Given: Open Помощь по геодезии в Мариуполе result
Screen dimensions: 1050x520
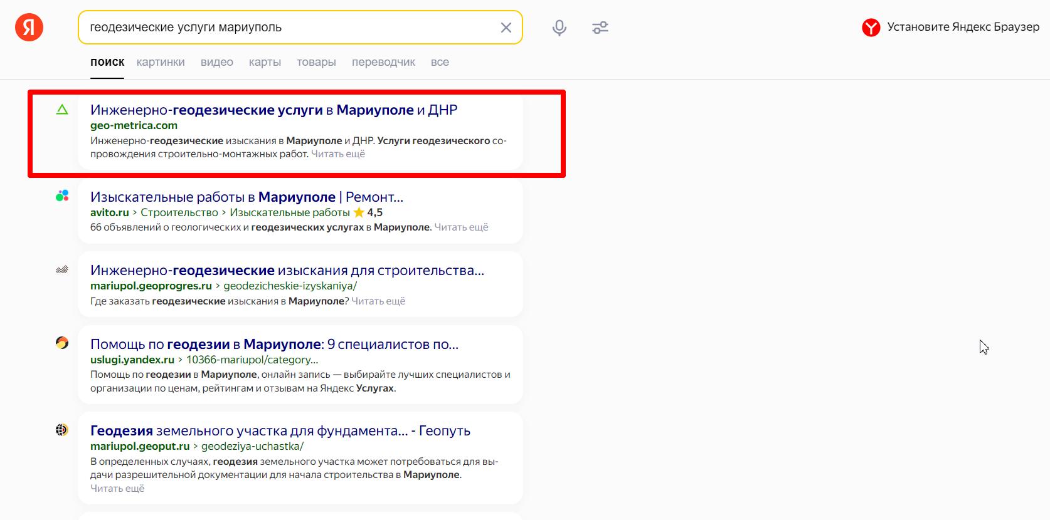Looking at the screenshot, I should 275,344.
